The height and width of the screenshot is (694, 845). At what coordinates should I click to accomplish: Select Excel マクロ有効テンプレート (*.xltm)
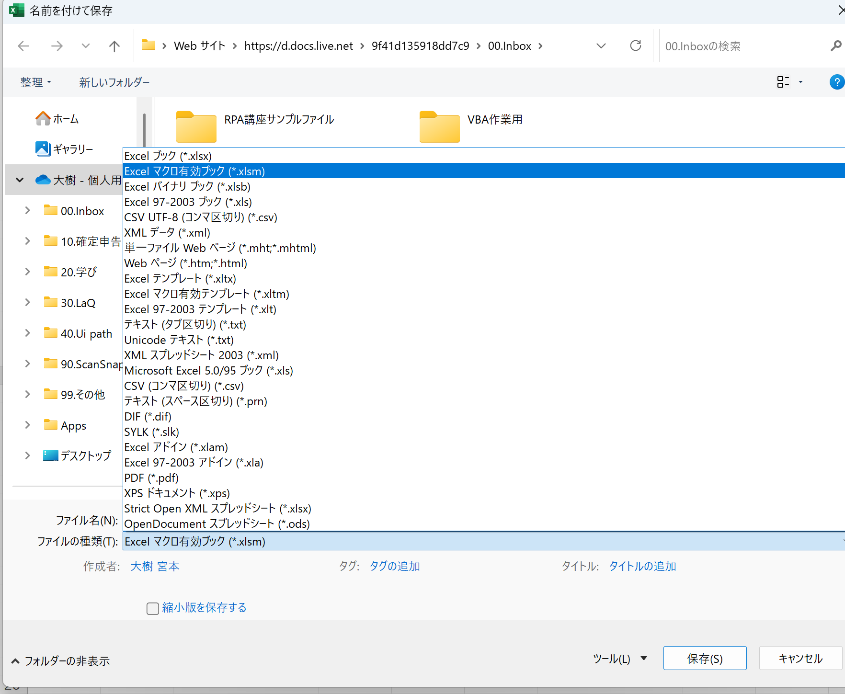pyautogui.click(x=484, y=294)
